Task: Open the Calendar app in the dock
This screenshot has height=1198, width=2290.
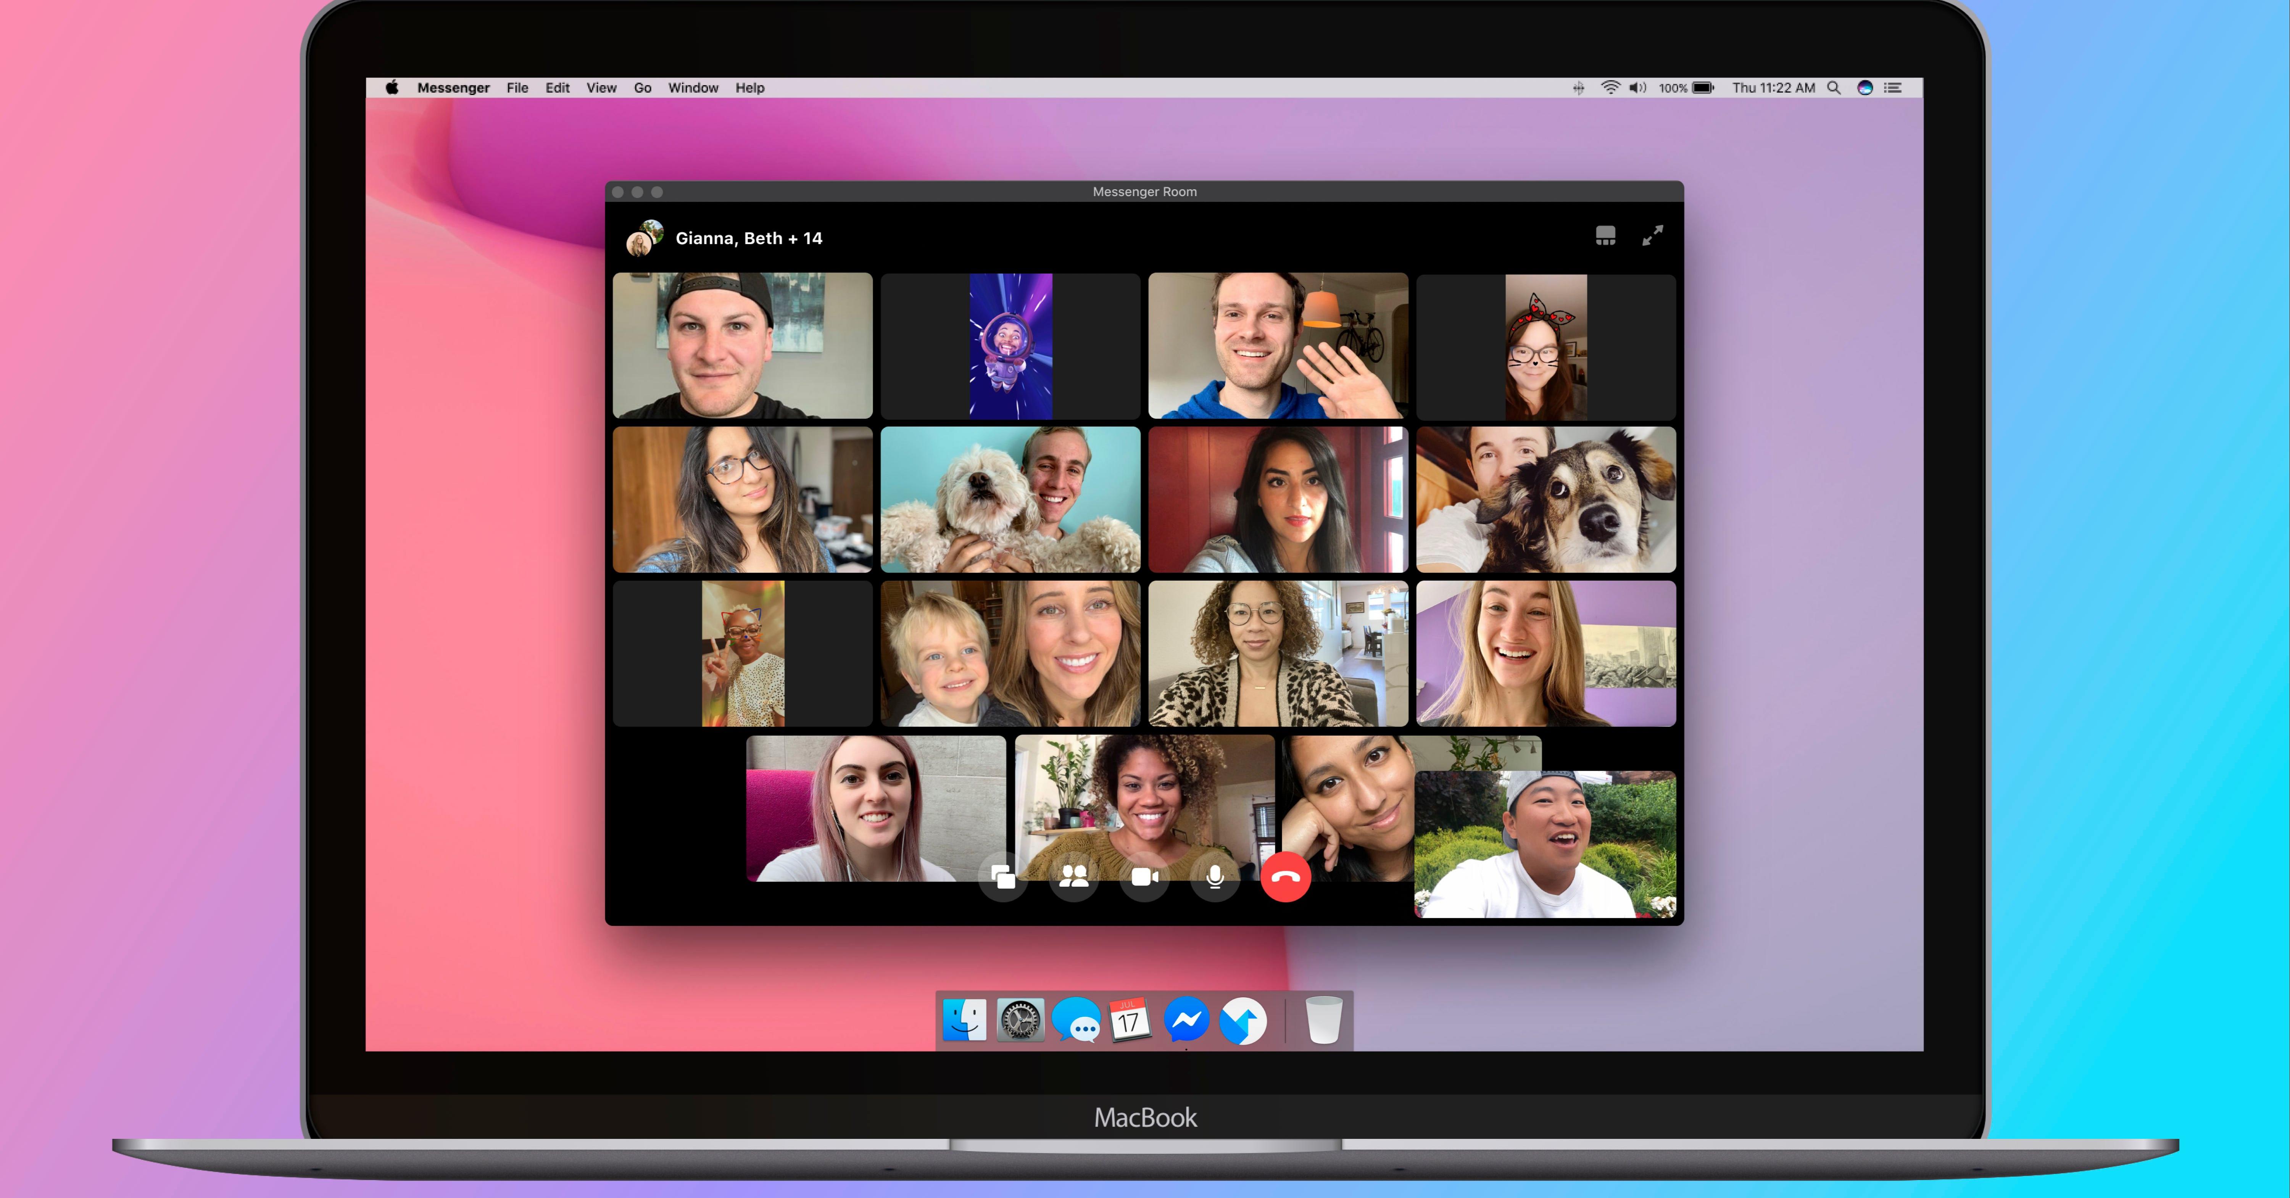Action: click(1131, 1020)
